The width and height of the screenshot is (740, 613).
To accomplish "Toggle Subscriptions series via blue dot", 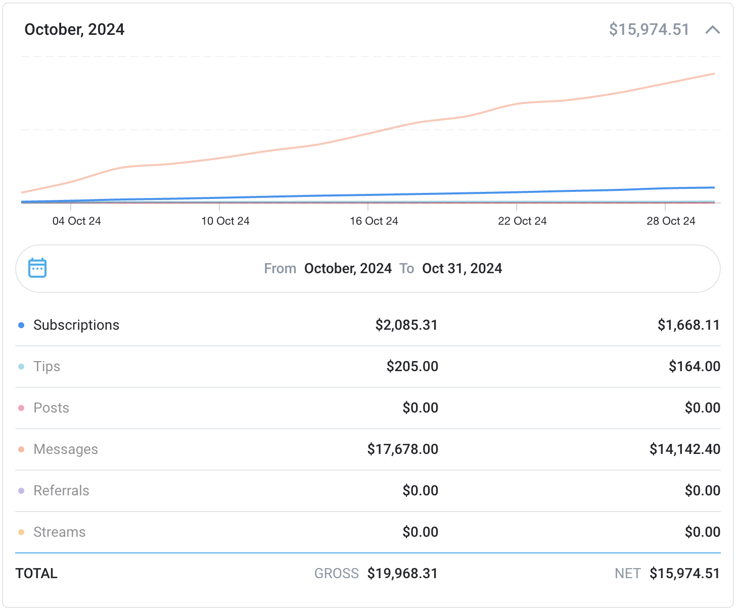I will pyautogui.click(x=21, y=325).
